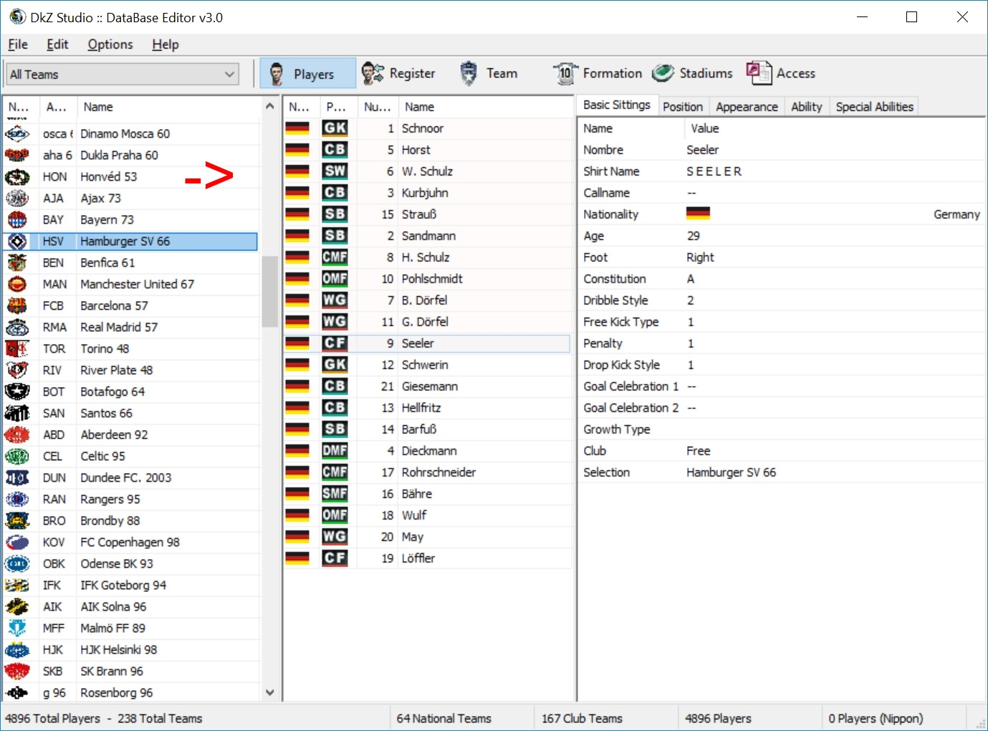Click the Dinamo Mosca 60 crest
This screenshot has width=988, height=731.
(x=17, y=134)
